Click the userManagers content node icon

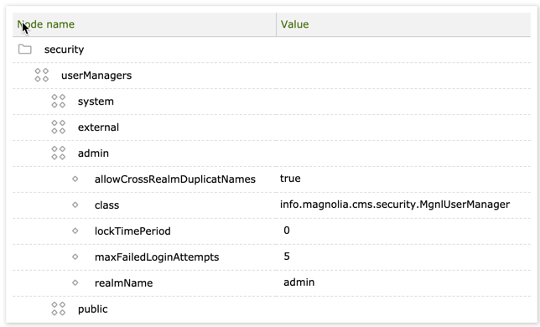(x=42, y=75)
